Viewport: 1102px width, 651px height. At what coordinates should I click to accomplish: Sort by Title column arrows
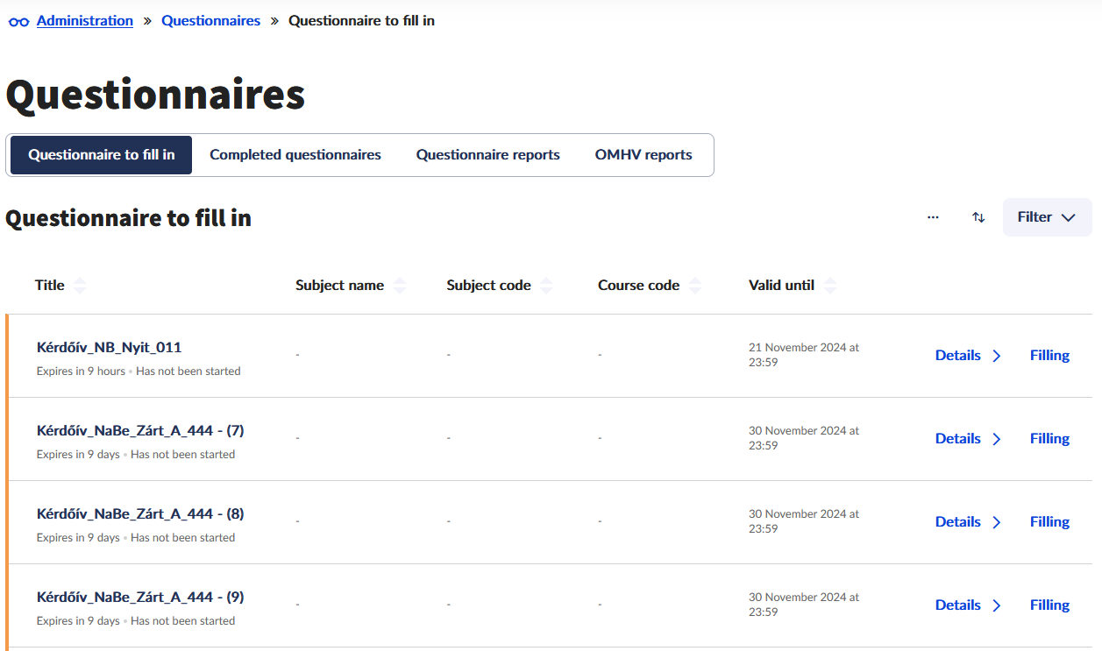coord(80,286)
